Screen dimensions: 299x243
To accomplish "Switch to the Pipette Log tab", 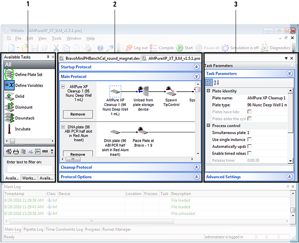I will click(x=33, y=229).
